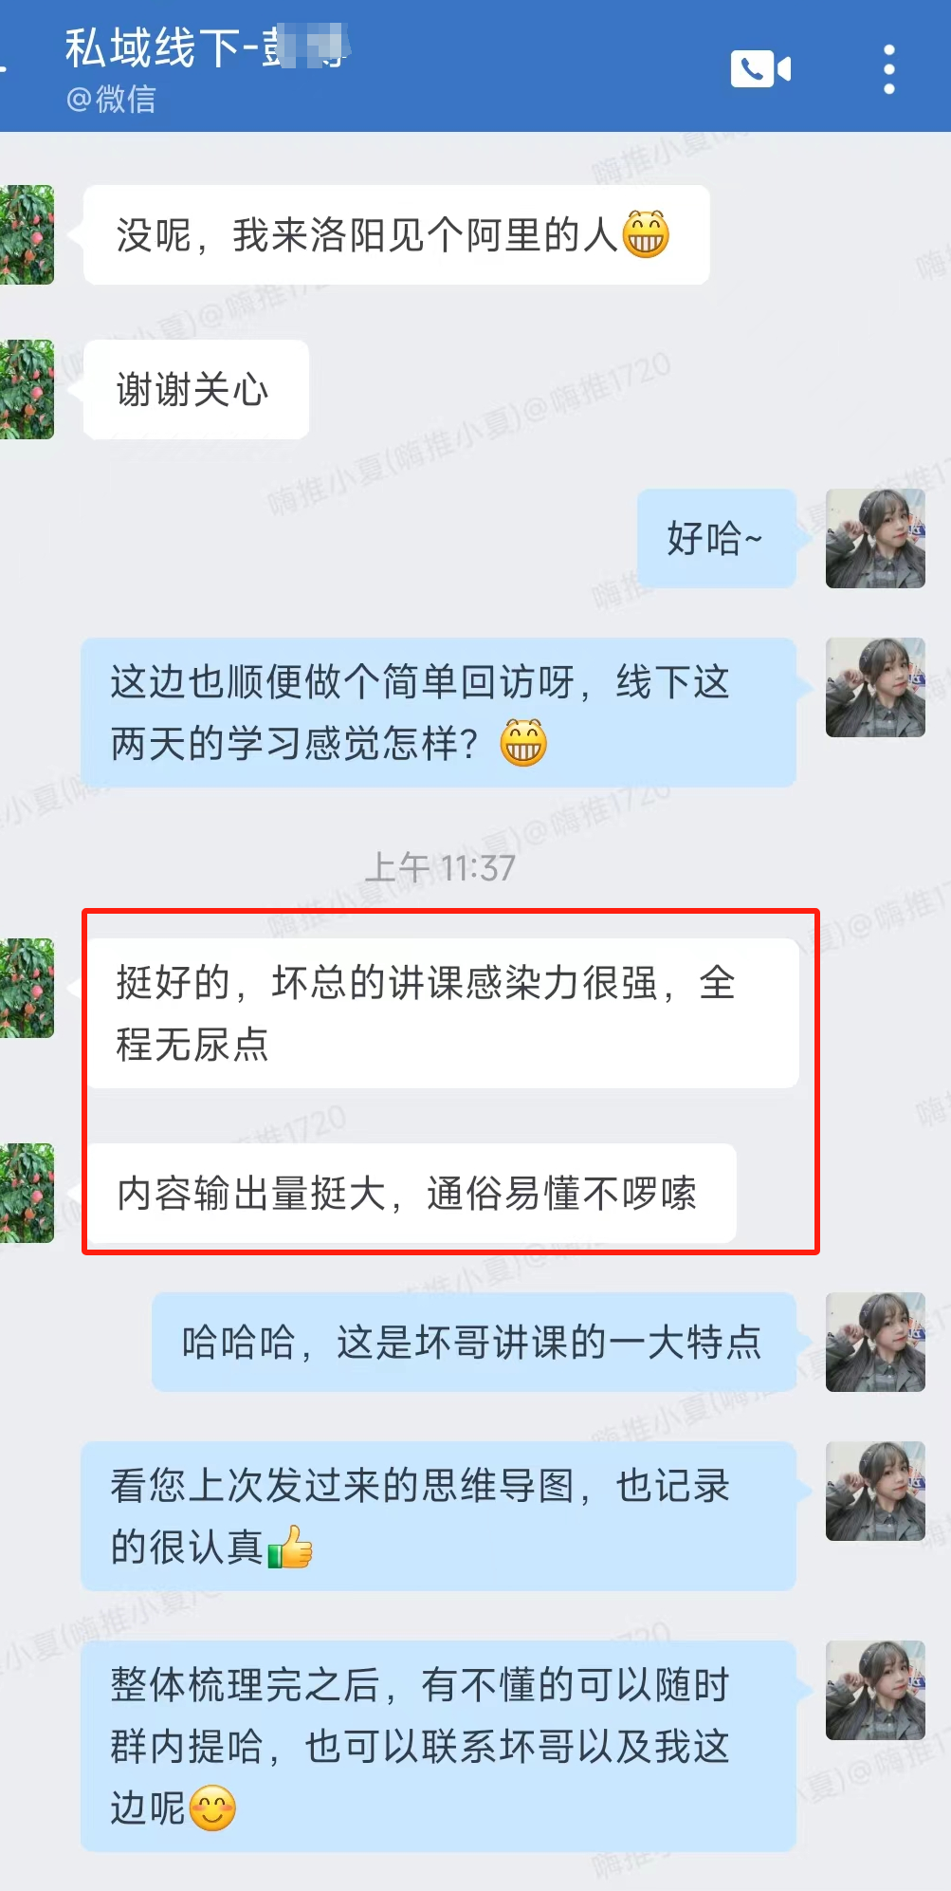
Task: Tap the thumbs-up emoji in 思维导图 message
Action: [290, 1547]
